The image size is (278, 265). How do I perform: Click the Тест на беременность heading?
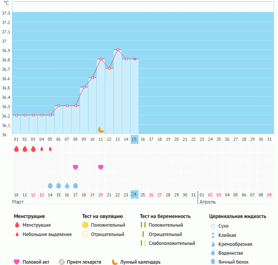click(x=168, y=216)
